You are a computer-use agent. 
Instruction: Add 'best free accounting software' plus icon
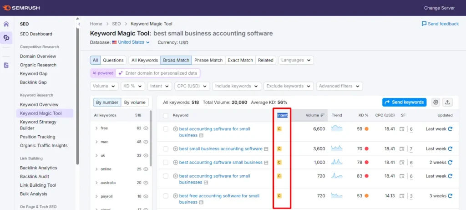(175, 196)
